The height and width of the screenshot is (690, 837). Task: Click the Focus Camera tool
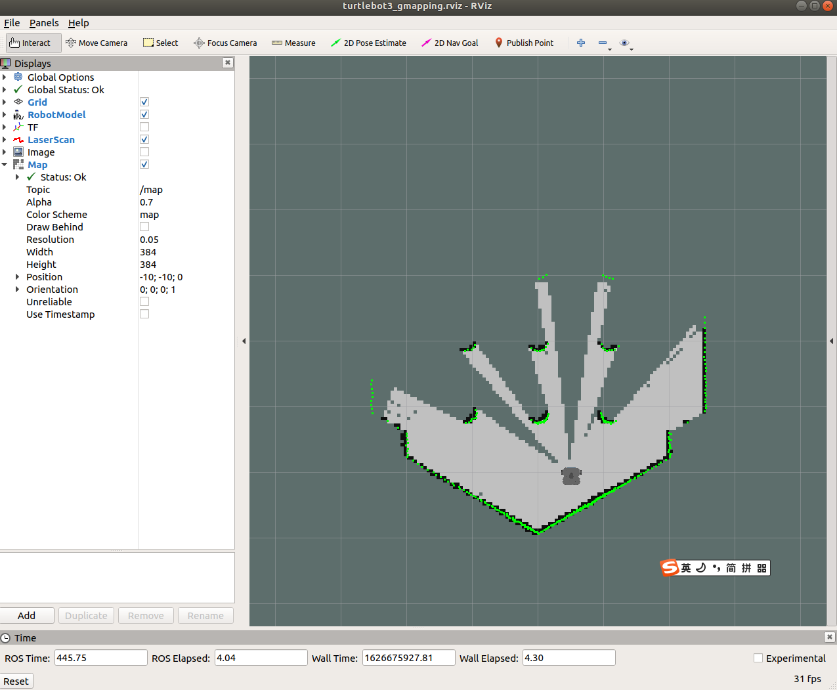coord(225,43)
